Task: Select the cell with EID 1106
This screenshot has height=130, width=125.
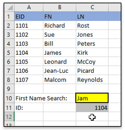Action: (29, 71)
